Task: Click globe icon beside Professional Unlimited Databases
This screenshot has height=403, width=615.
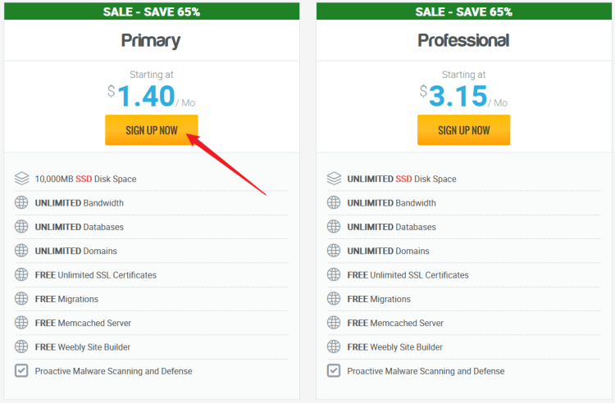Action: [334, 226]
